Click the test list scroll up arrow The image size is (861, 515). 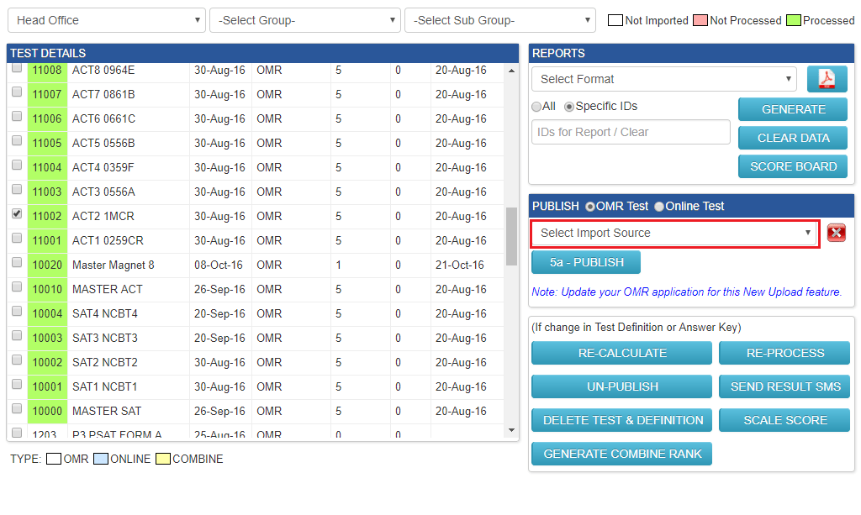pyautogui.click(x=511, y=71)
